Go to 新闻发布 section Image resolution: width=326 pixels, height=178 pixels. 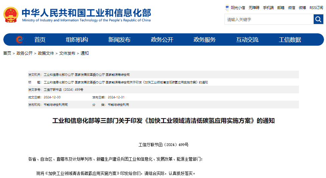pyautogui.click(x=119, y=40)
